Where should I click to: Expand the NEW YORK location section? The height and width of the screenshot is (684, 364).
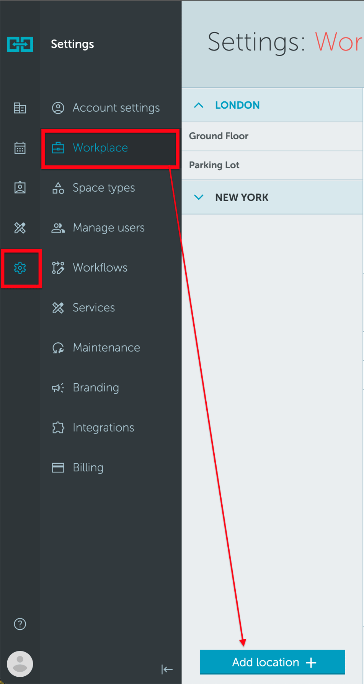point(199,197)
